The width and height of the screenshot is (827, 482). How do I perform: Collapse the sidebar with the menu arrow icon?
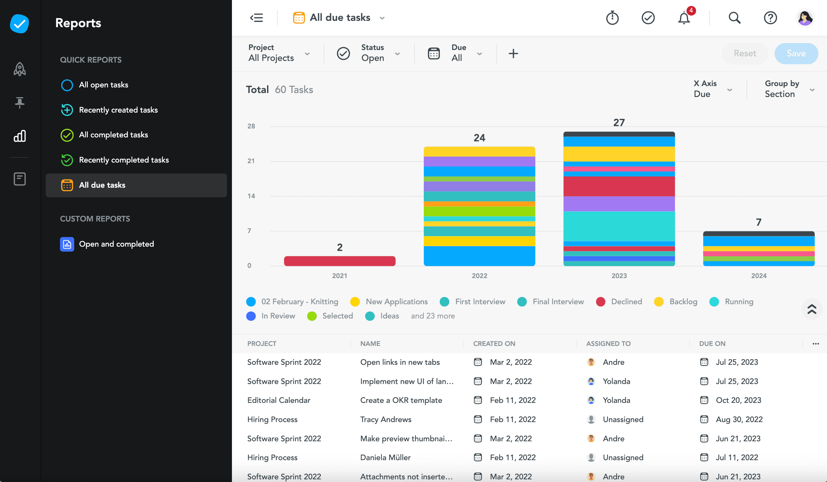[256, 18]
